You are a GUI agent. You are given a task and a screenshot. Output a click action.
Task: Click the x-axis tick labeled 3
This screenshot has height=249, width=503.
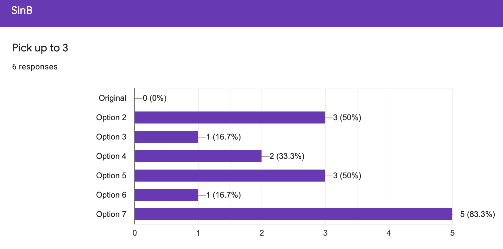325,233
